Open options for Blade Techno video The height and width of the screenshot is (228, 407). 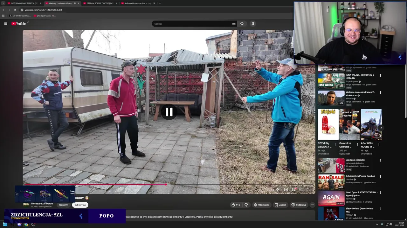380,209
